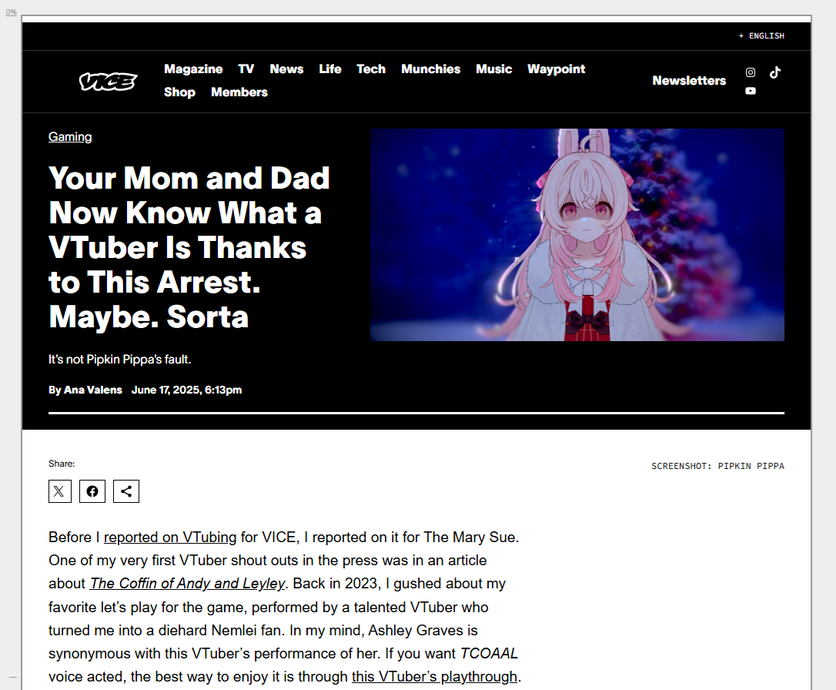Go to the TV section
Viewport: 836px width, 690px height.
pyautogui.click(x=246, y=69)
